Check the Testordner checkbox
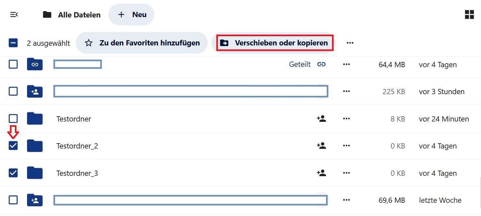This screenshot has width=481, height=216. [13, 119]
